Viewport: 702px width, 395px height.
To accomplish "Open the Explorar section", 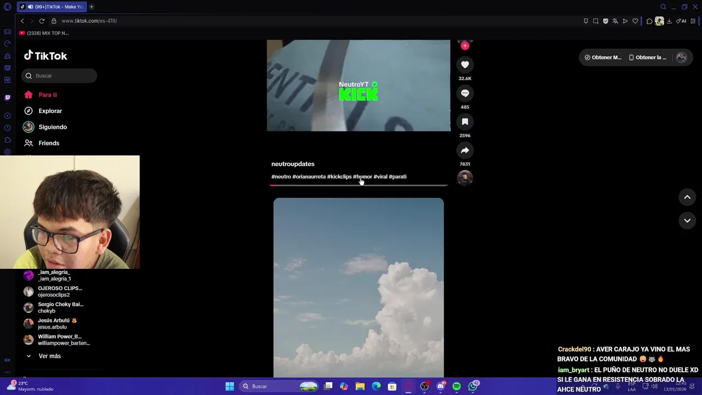I will [43, 111].
